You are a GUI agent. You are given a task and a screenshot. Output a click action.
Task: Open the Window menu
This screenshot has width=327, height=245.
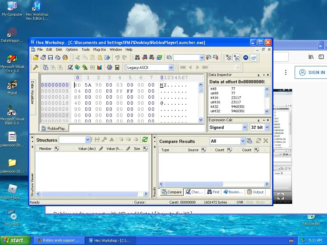point(116,49)
